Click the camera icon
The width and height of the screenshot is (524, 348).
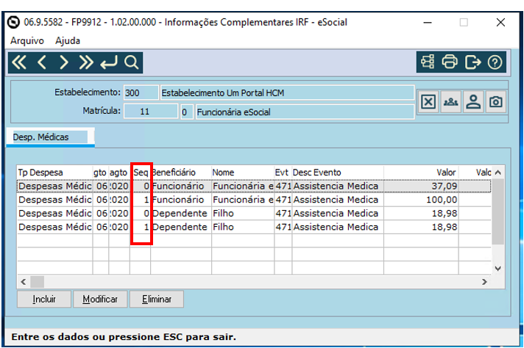[x=495, y=101]
